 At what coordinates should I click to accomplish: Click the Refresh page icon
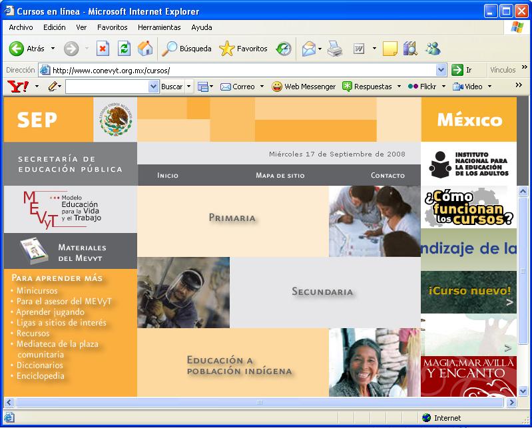click(x=124, y=49)
